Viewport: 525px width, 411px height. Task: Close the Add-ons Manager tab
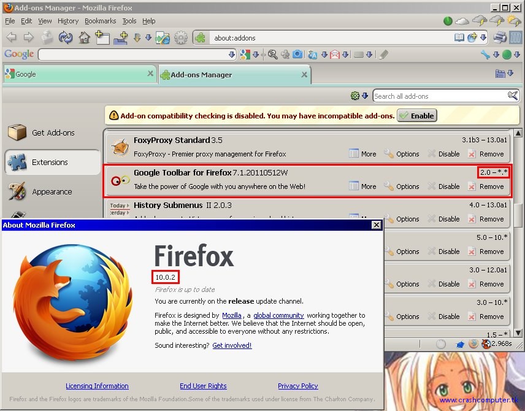click(304, 74)
